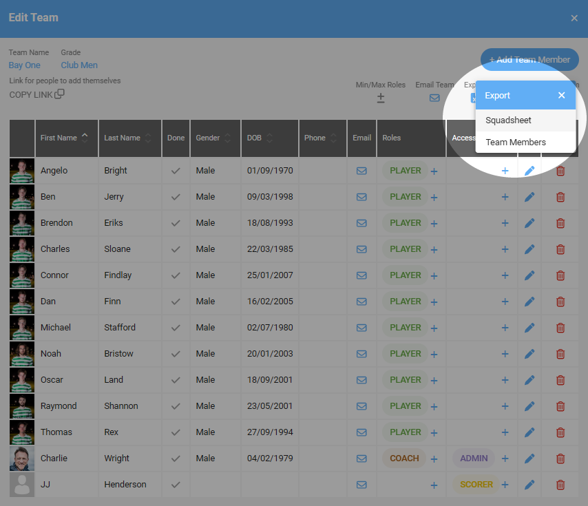588x506 pixels.
Task: Click the Email Team envelope icon
Action: point(434,98)
